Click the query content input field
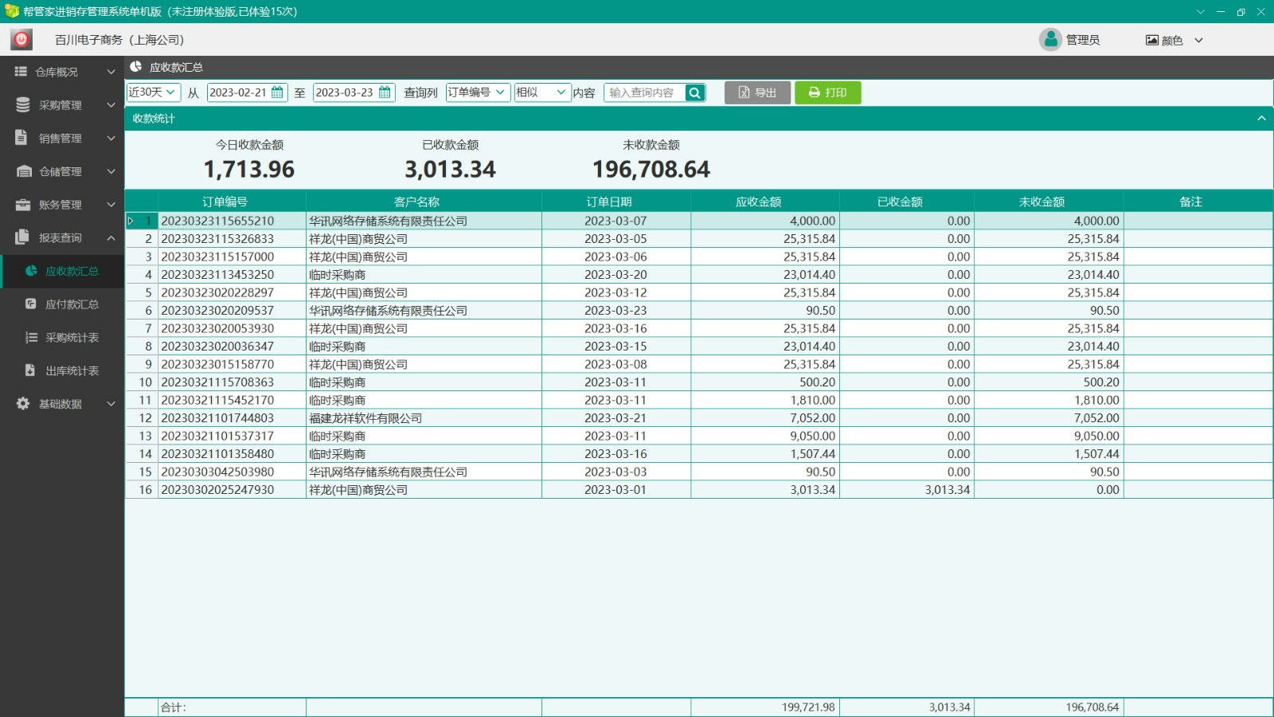 tap(645, 93)
